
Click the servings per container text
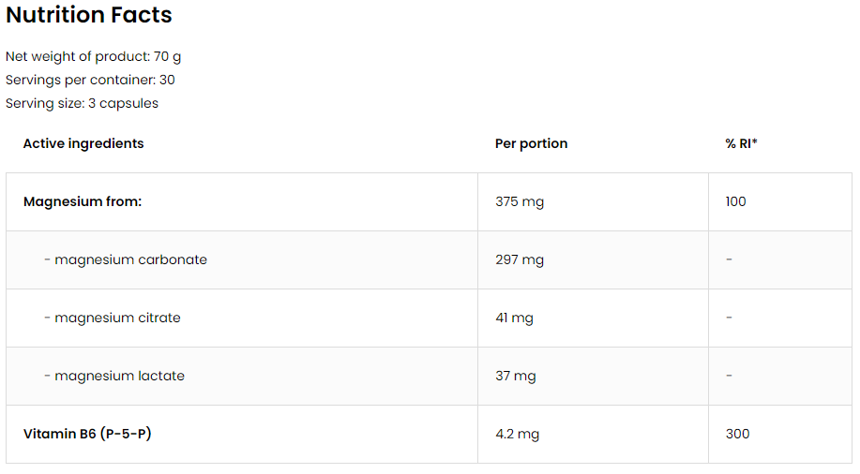[x=90, y=80]
